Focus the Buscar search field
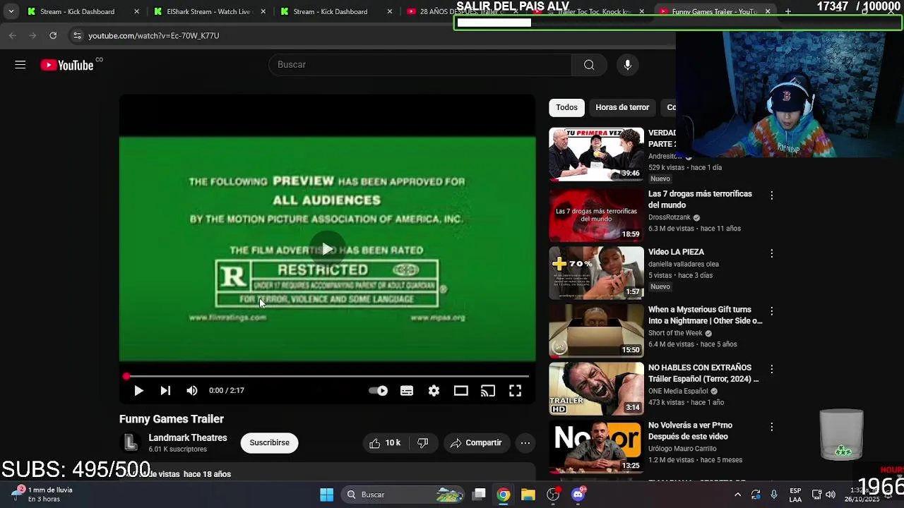This screenshot has height=508, width=904. [420, 65]
